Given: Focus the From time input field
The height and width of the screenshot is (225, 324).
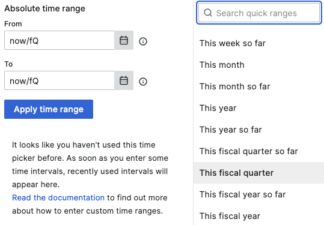Looking at the screenshot, I should coord(60,40).
